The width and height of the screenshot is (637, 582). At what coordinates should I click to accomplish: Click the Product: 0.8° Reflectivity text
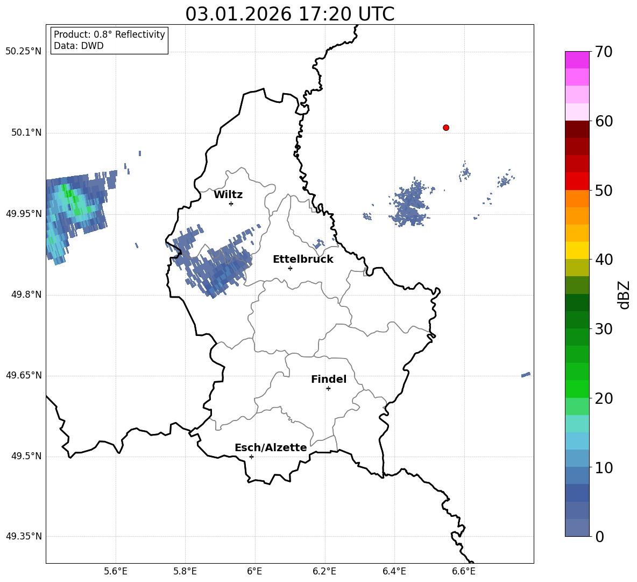pyautogui.click(x=109, y=34)
